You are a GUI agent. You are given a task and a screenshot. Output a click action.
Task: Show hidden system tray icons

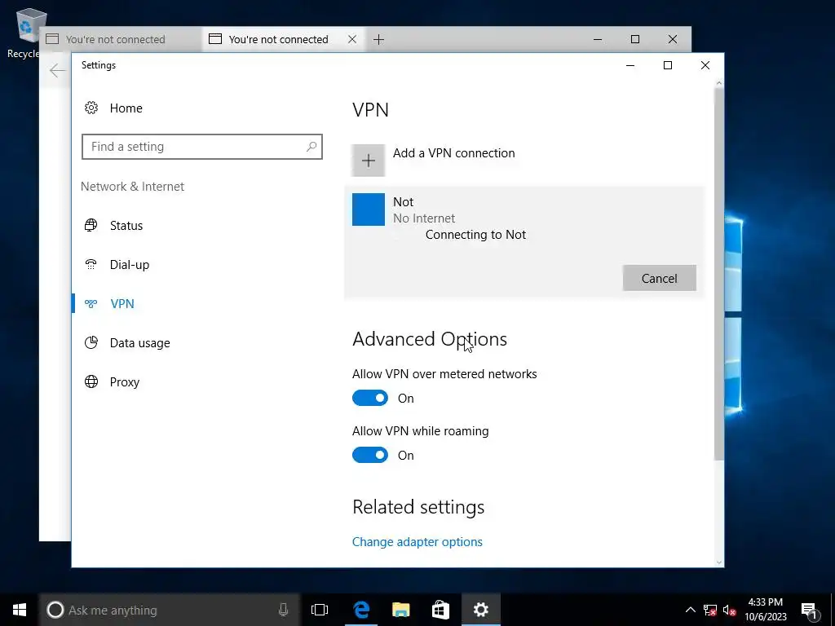click(x=690, y=610)
